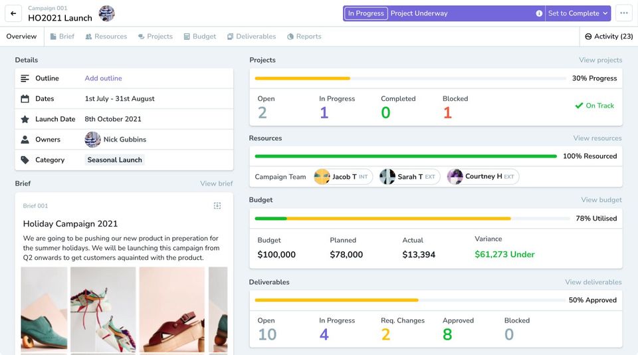Viewport: 638px width, 355px height.
Task: Click the View budget link
Action: point(601,200)
